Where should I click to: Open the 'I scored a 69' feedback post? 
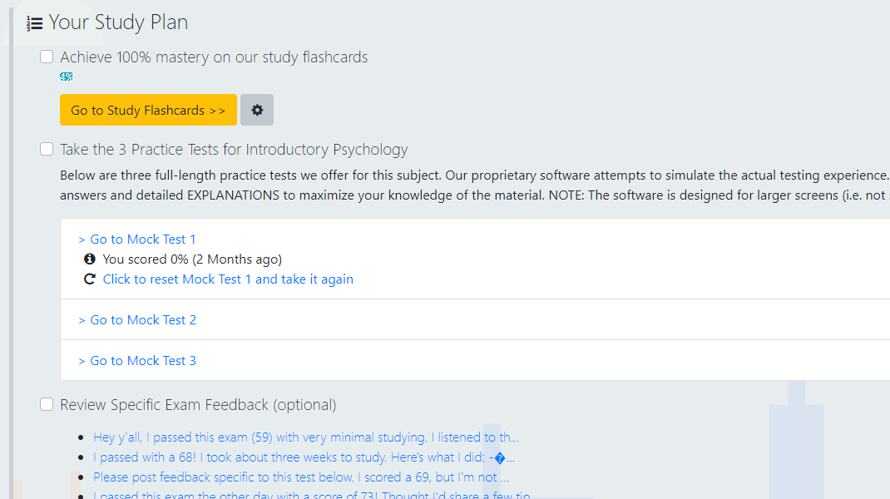tap(300, 477)
